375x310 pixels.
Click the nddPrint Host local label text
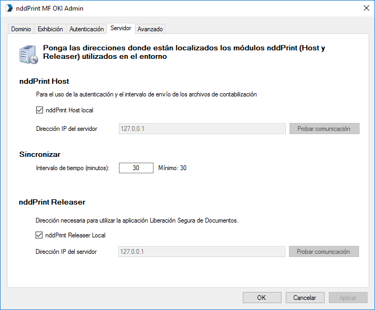[x=70, y=110]
